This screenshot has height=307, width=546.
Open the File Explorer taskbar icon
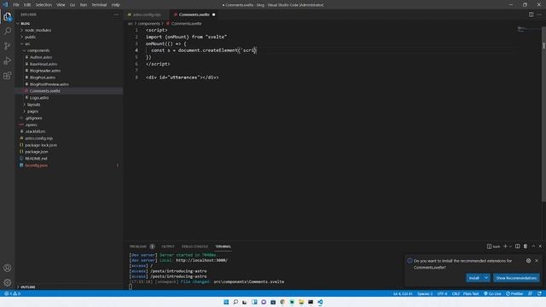coord(301,302)
